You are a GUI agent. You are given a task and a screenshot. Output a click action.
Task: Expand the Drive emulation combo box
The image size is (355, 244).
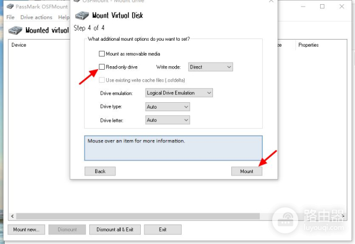point(179,93)
